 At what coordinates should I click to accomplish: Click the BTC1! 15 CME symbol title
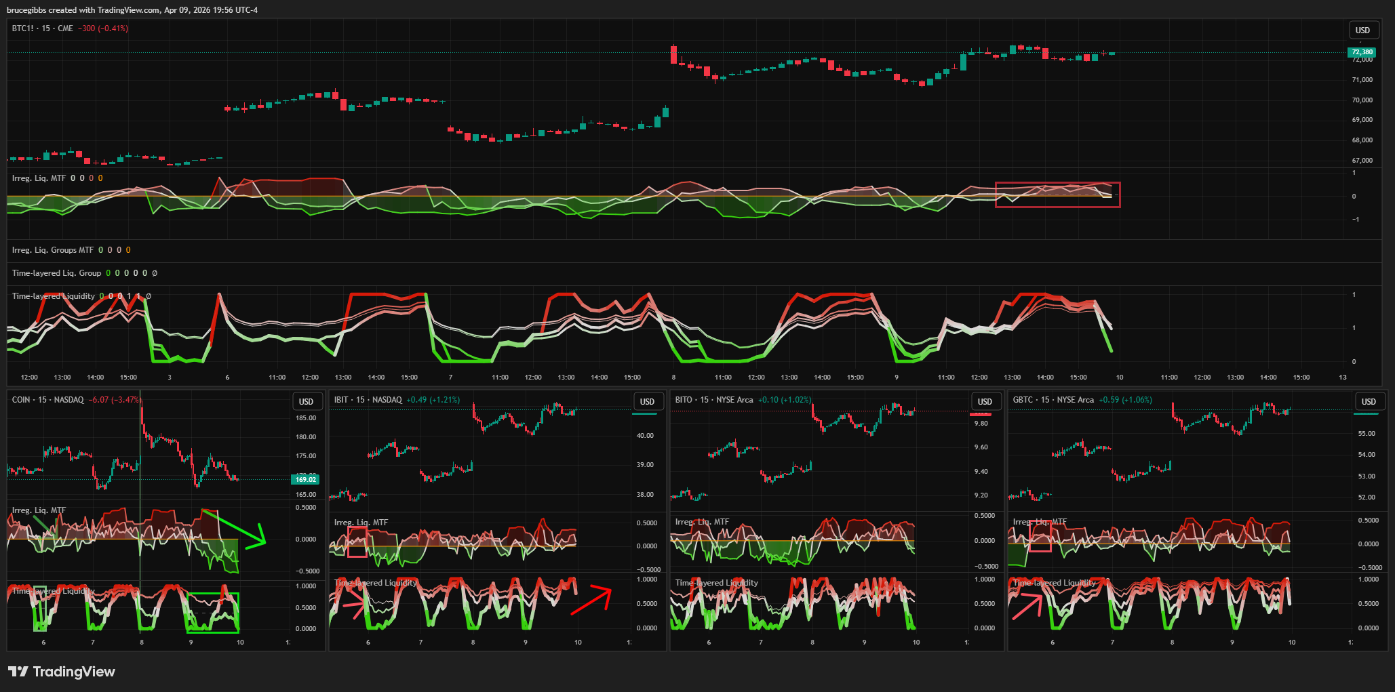[42, 28]
